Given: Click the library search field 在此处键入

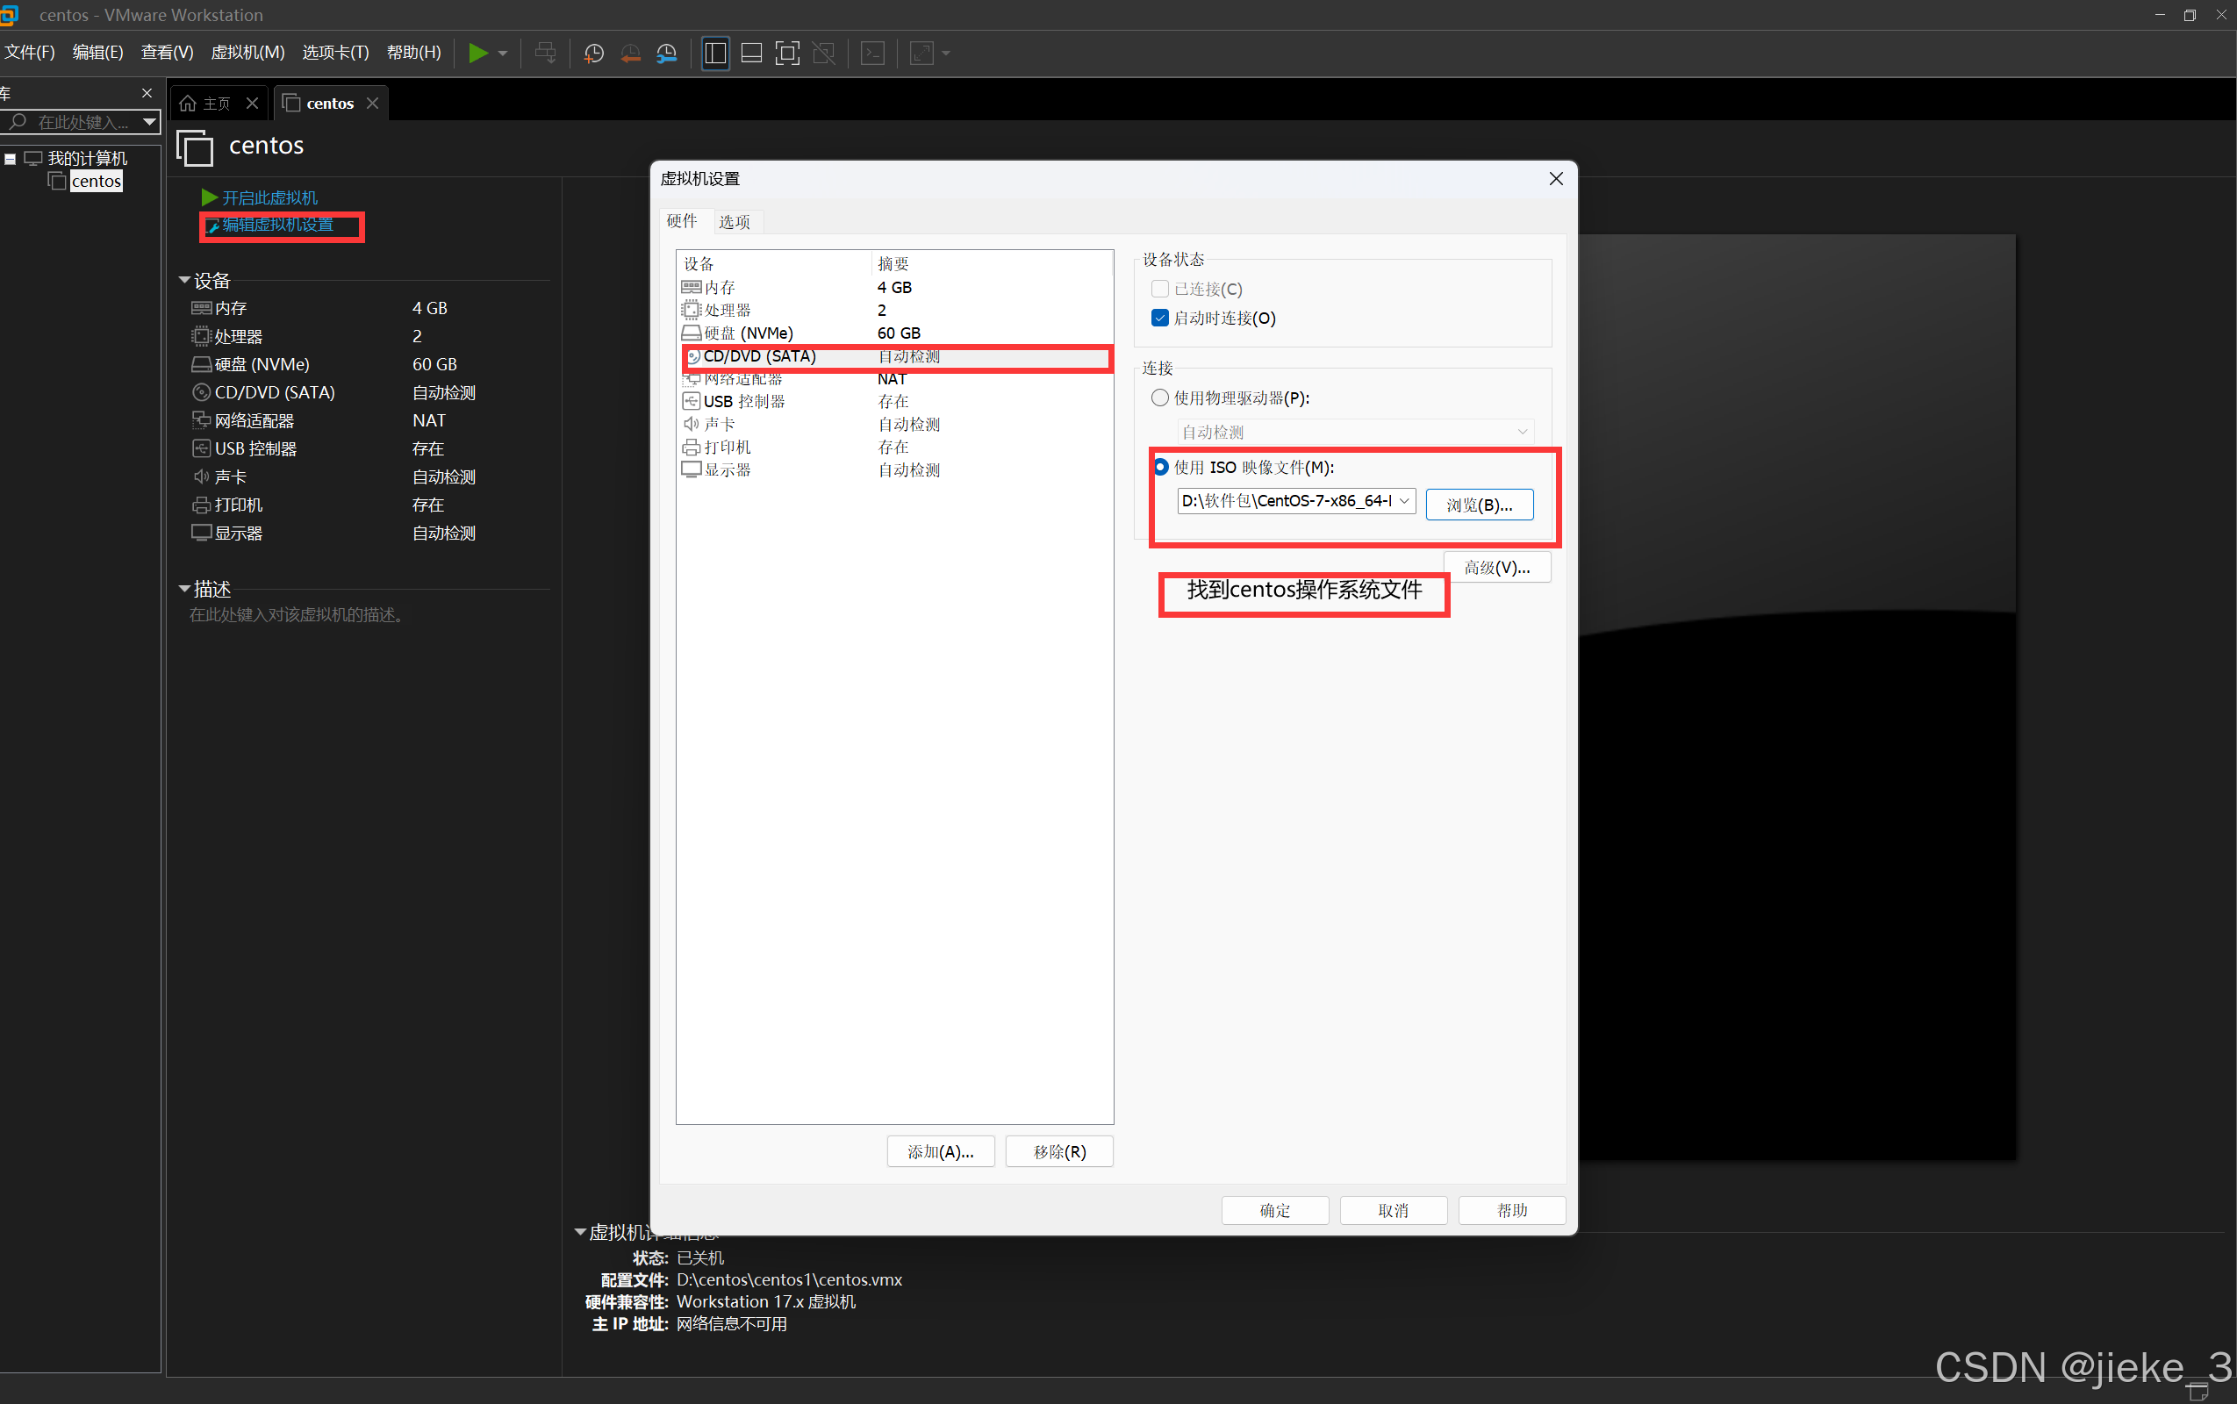Looking at the screenshot, I should (x=83, y=122).
